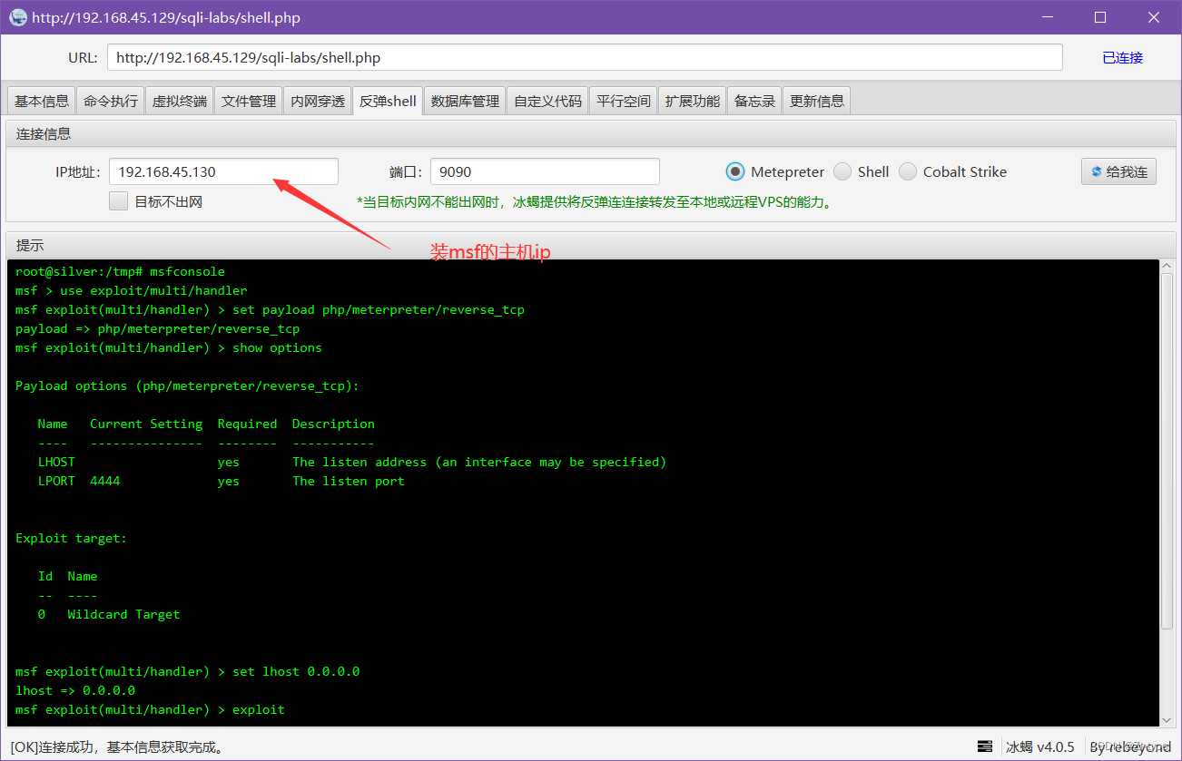Open the 虚拟终端 tab
The width and height of the screenshot is (1182, 761).
[x=180, y=101]
